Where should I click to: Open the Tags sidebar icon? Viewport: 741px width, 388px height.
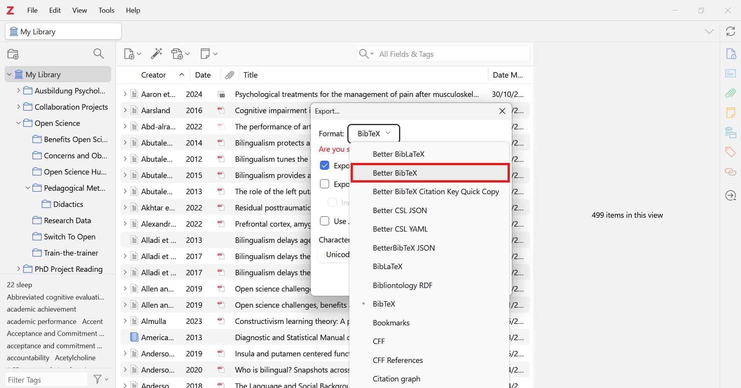(x=731, y=152)
